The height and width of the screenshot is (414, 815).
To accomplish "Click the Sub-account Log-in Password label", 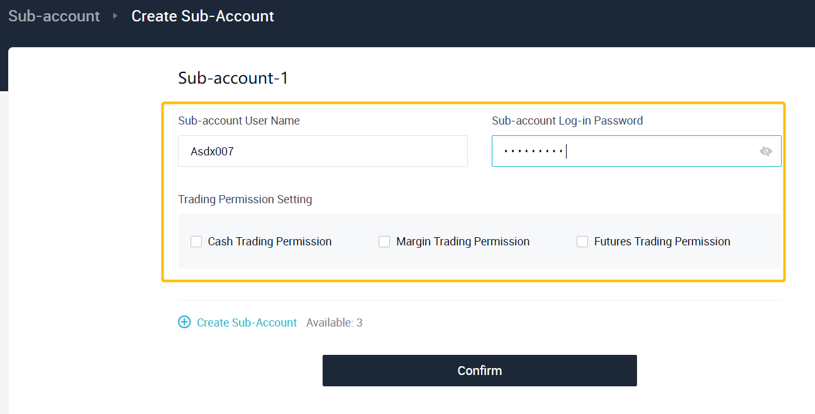I will click(x=567, y=121).
